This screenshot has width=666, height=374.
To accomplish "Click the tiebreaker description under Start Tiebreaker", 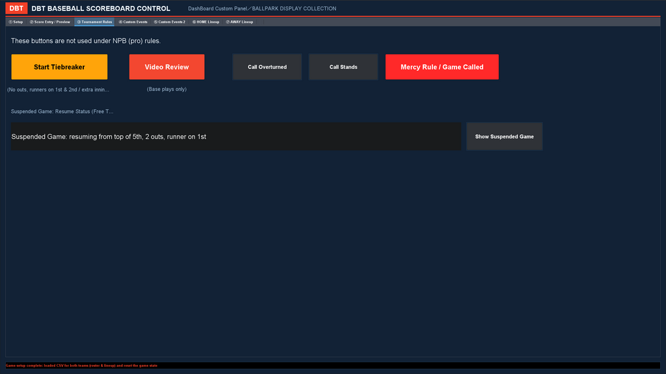I will pos(58,90).
